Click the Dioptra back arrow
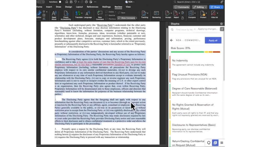The height and width of the screenshot is (147, 261). tap(171, 40)
